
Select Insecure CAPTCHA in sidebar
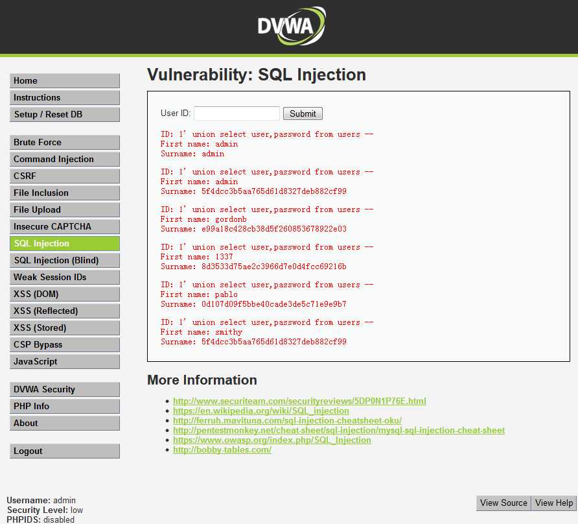65,226
